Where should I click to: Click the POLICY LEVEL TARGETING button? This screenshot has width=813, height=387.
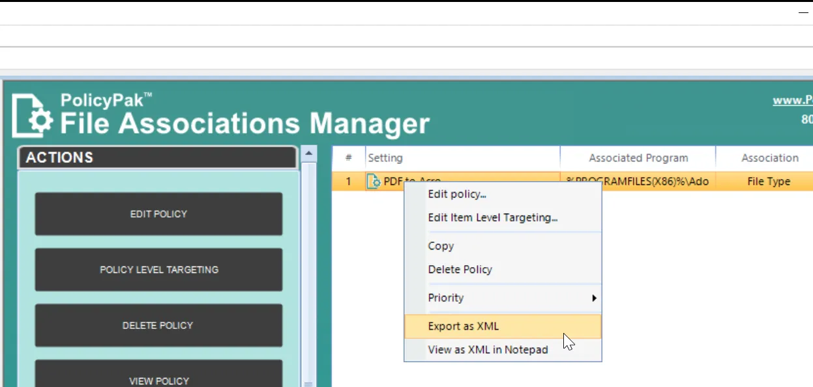click(x=158, y=270)
